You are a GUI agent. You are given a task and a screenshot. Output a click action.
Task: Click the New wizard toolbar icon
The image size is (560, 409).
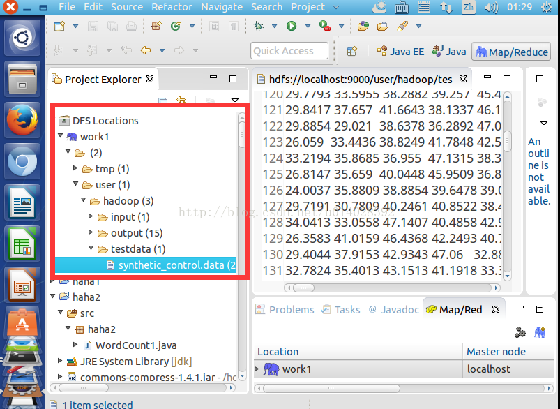pyautogui.click(x=60, y=26)
